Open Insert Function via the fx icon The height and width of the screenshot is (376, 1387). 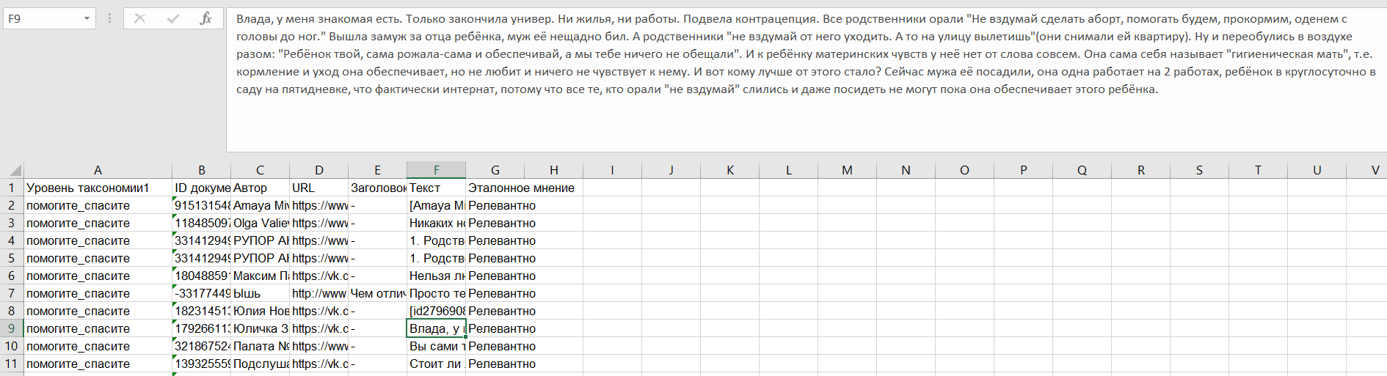click(206, 18)
